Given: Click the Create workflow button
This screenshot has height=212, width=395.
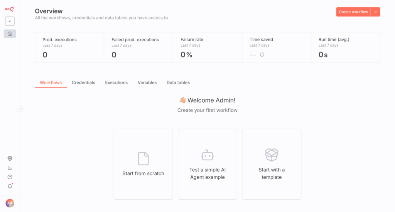Looking at the screenshot, I should (x=353, y=12).
